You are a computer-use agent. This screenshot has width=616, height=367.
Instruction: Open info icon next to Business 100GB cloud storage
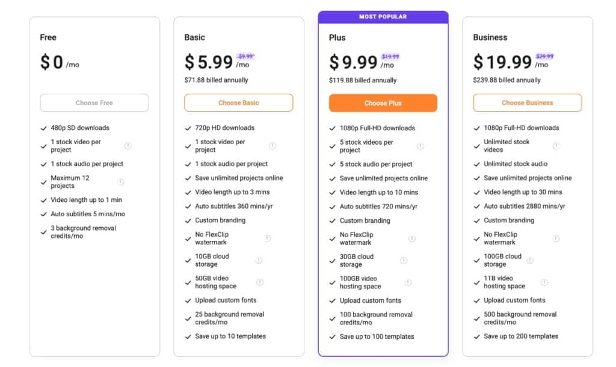(x=530, y=260)
